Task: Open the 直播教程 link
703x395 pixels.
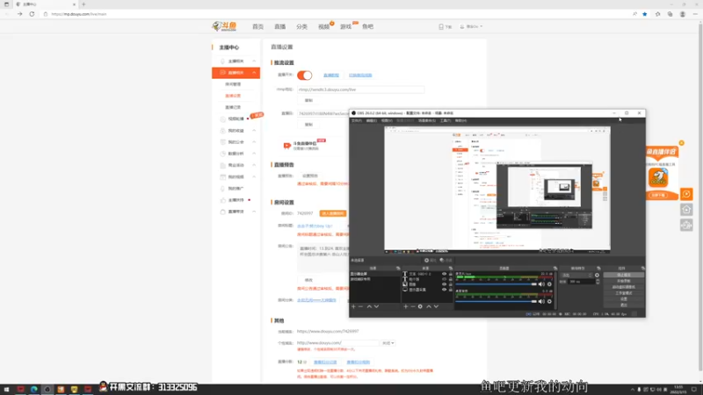Action: click(331, 75)
